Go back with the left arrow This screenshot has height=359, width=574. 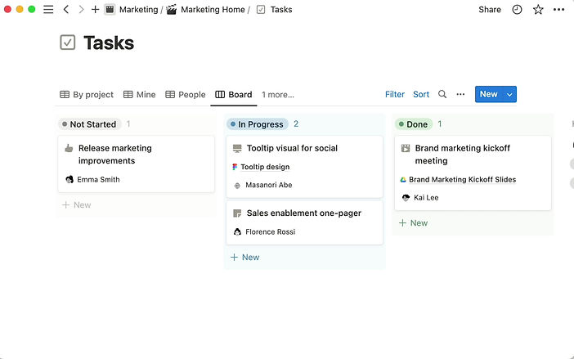pyautogui.click(x=66, y=10)
